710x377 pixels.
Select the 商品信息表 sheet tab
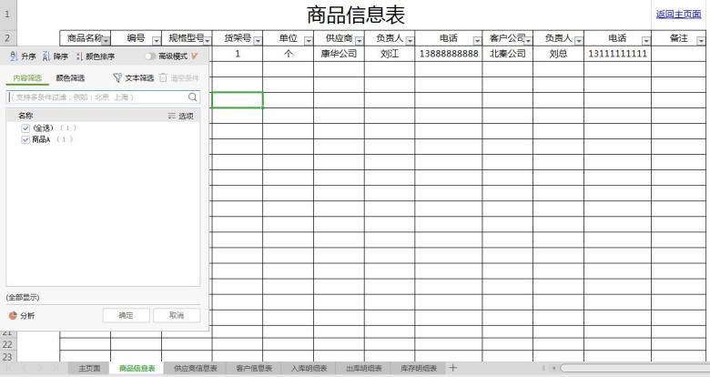pyautogui.click(x=137, y=368)
